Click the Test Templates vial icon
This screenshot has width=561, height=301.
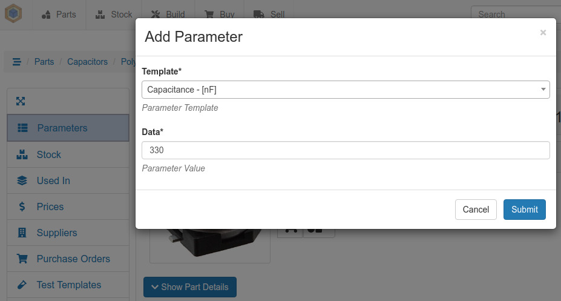click(x=22, y=285)
